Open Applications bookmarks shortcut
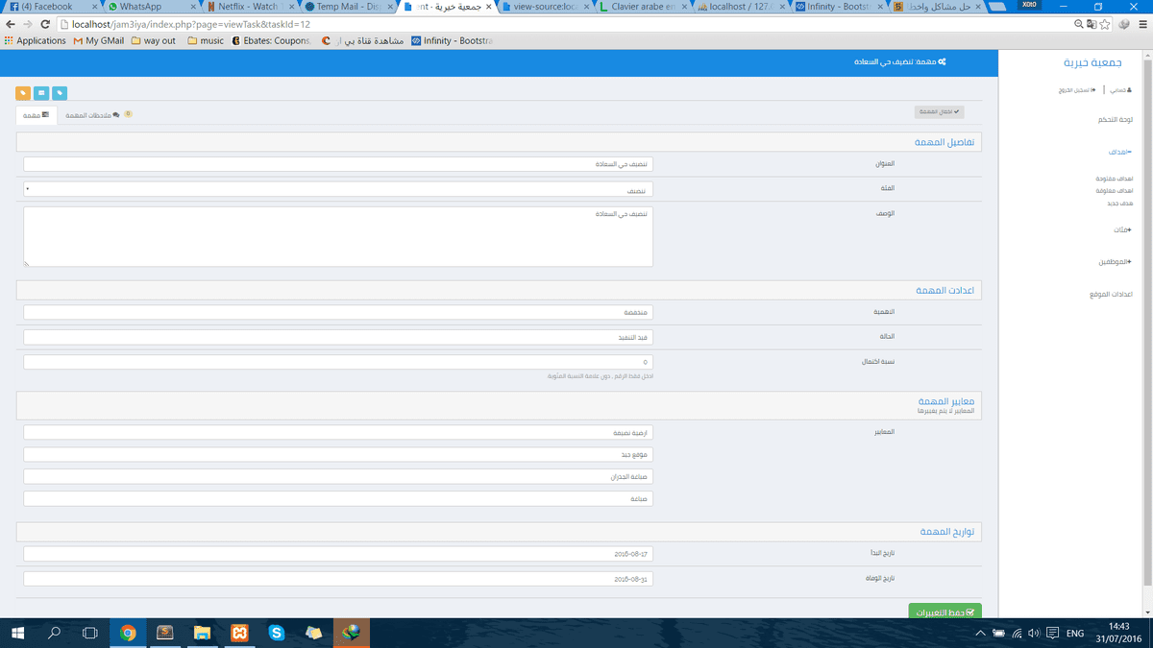The image size is (1153, 648). 35,40
